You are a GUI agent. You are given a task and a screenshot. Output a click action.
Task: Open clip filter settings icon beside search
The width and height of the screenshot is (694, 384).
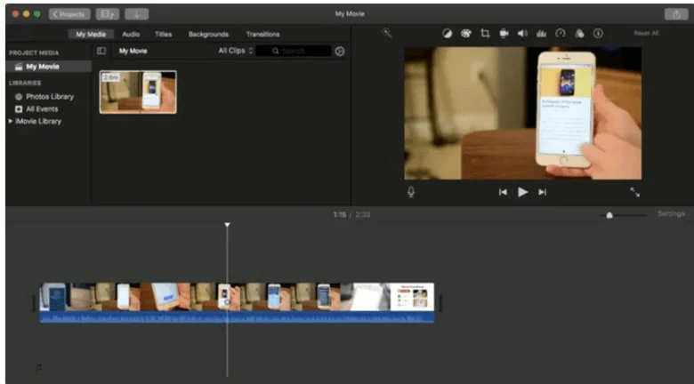coord(340,52)
